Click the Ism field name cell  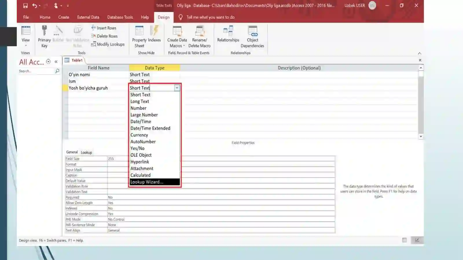click(98, 81)
